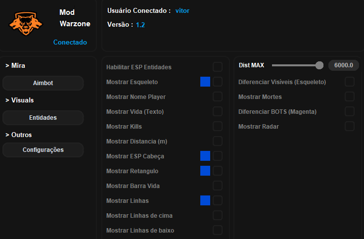364x239 pixels.
Task: Toggle the Mostrar Radar checkbox
Action: point(350,126)
